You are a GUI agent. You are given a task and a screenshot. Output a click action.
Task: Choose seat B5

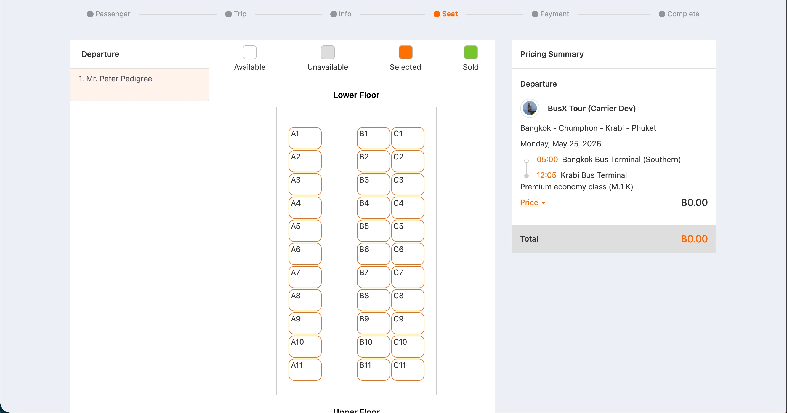pos(373,231)
